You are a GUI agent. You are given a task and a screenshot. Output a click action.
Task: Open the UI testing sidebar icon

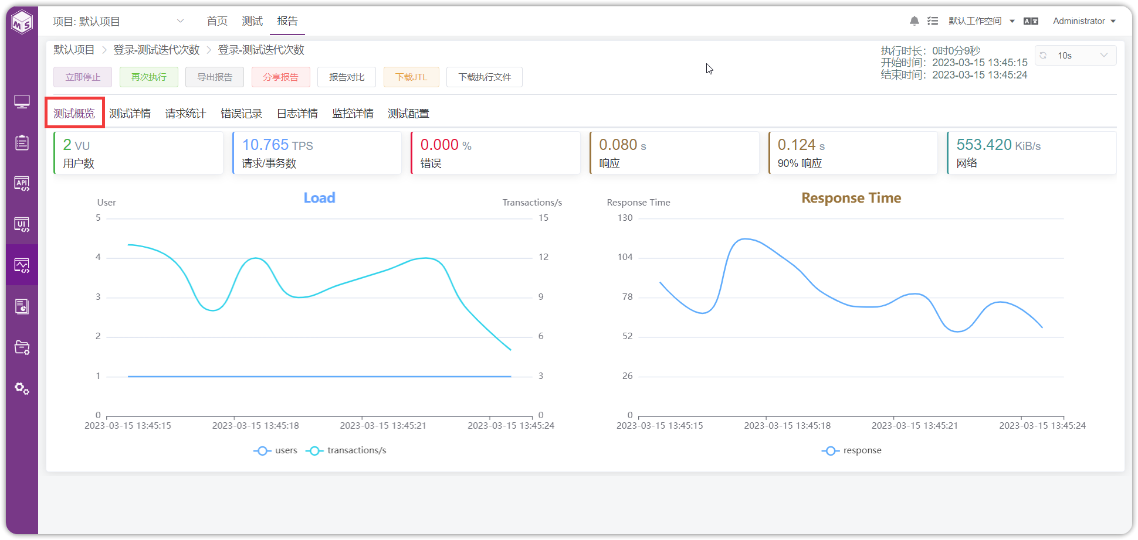tap(22, 224)
